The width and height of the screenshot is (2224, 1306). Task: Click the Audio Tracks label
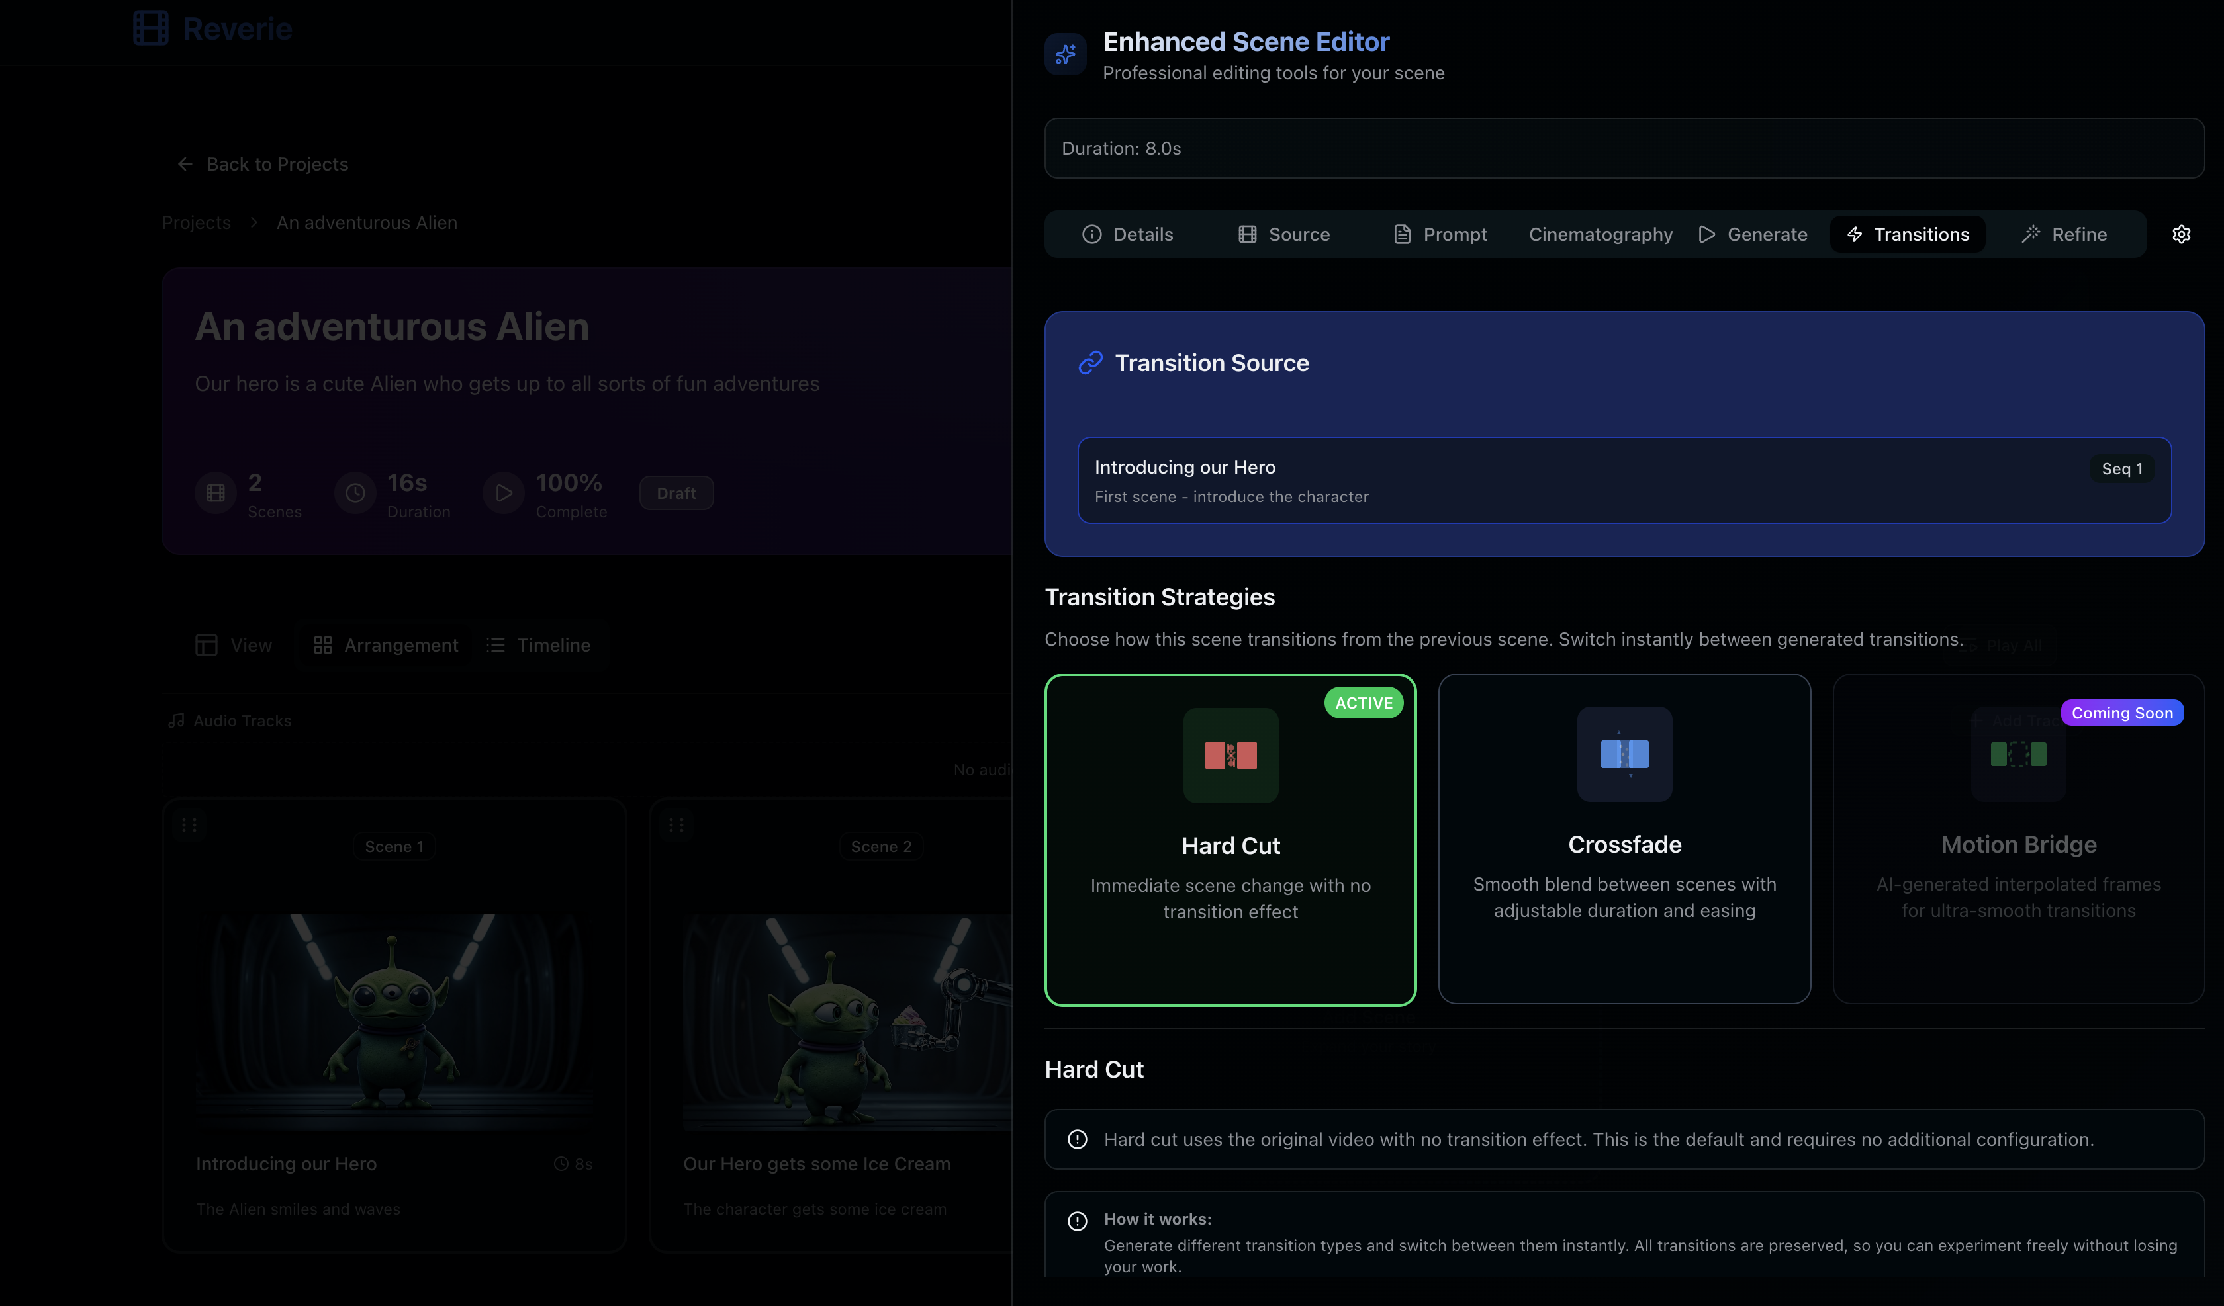click(242, 721)
